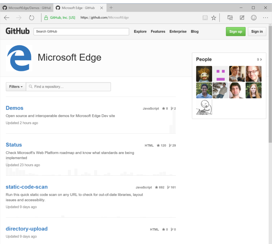Reload the page with refresh icon
The height and width of the screenshot is (244, 272).
pyautogui.click(x=31, y=18)
